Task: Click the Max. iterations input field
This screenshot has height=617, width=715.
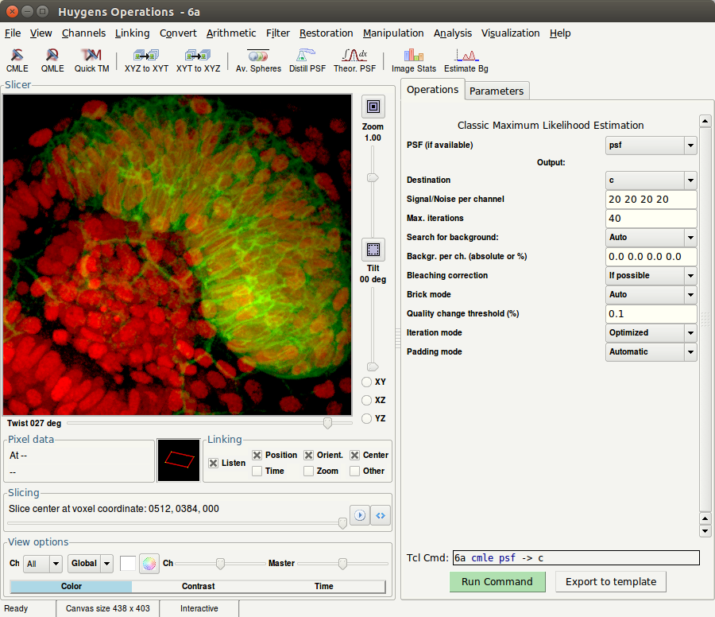Action: pos(651,218)
